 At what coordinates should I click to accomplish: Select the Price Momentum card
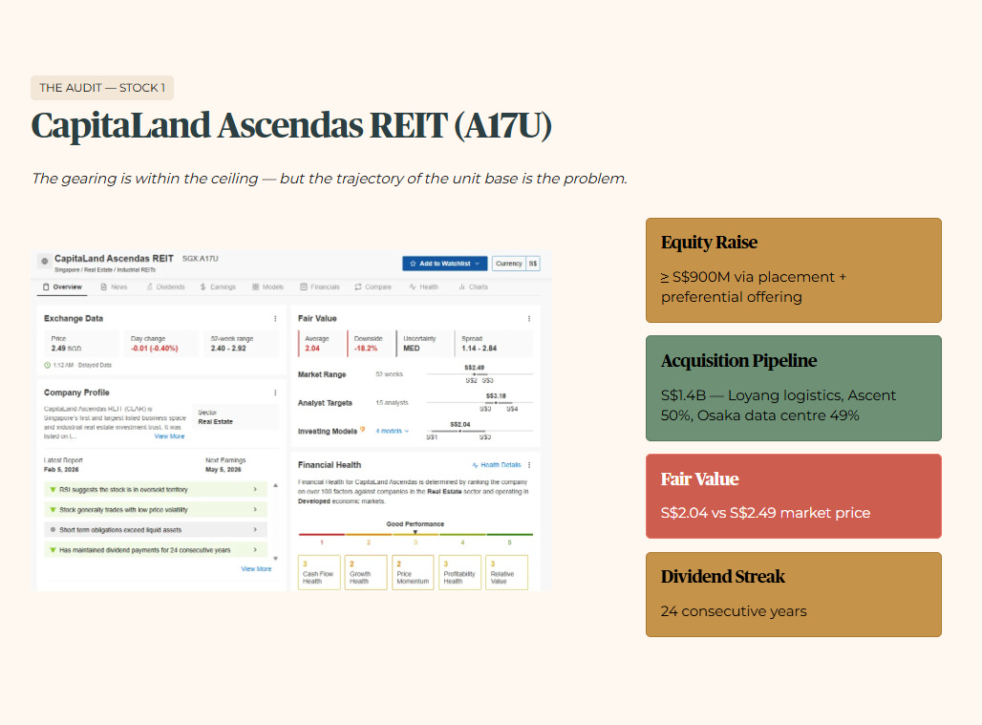click(x=413, y=572)
